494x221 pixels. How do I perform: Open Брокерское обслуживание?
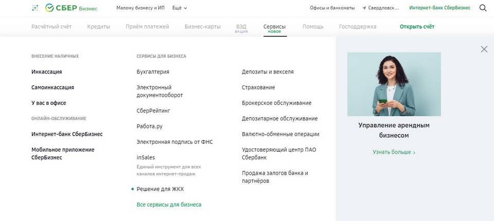277,103
